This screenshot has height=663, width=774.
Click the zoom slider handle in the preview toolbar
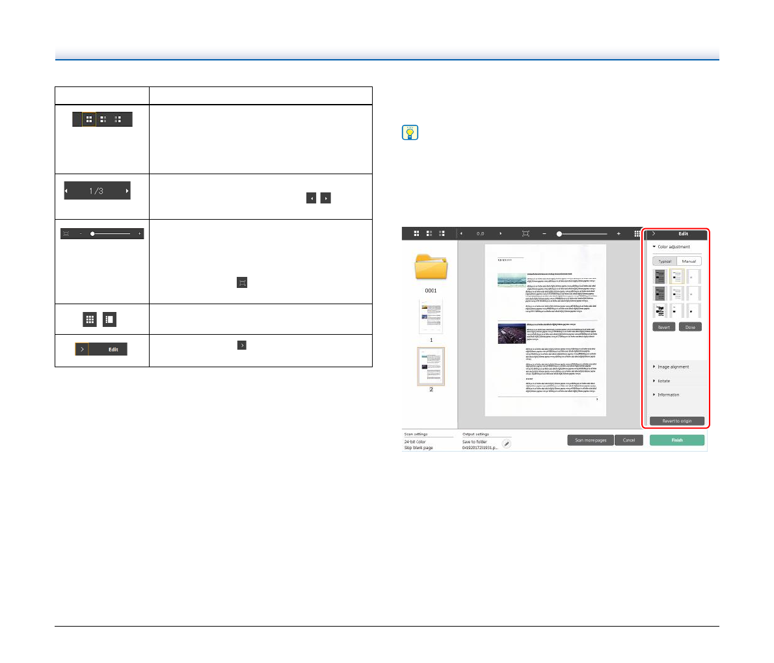coord(559,233)
